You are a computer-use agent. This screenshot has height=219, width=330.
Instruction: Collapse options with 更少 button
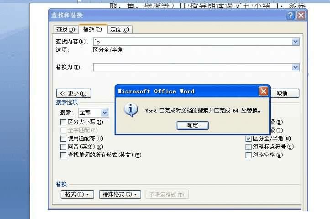click(x=73, y=93)
